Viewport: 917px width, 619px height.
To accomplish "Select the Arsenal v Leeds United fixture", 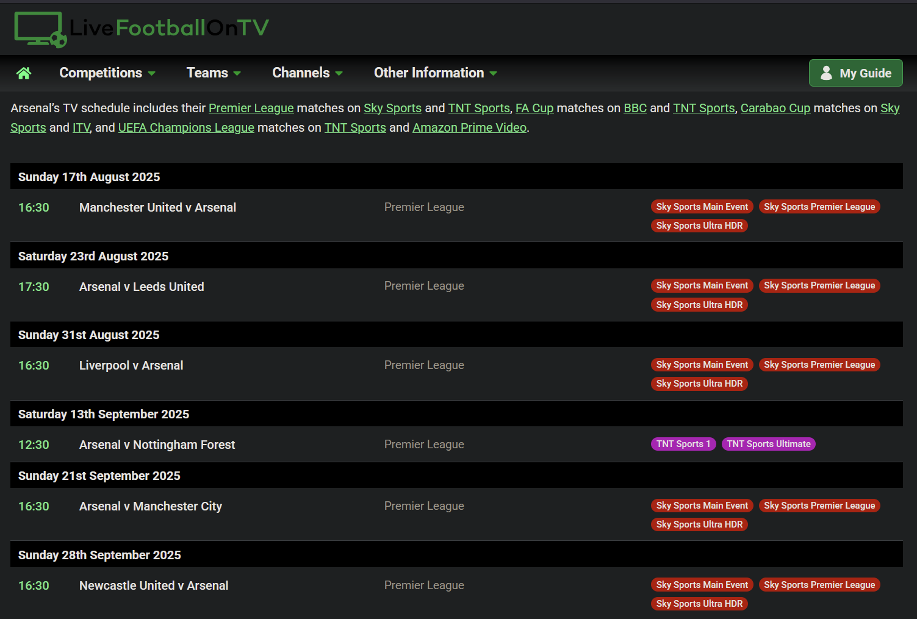I will (142, 287).
